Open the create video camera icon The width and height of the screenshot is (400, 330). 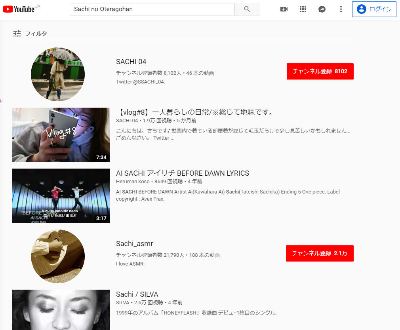pos(284,9)
